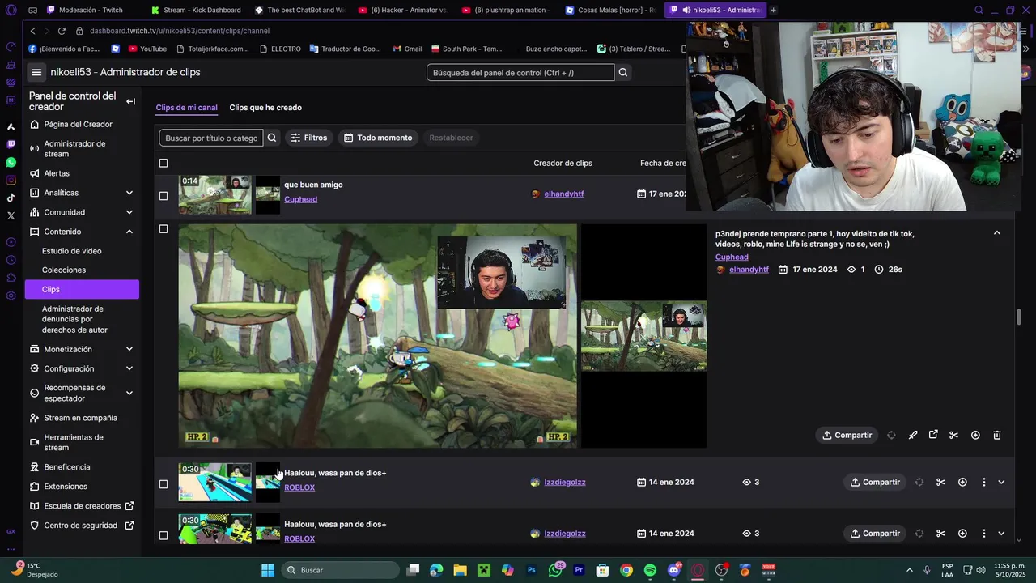1036x583 pixels.
Task: Open Spotify from the Windows taskbar
Action: (x=650, y=570)
